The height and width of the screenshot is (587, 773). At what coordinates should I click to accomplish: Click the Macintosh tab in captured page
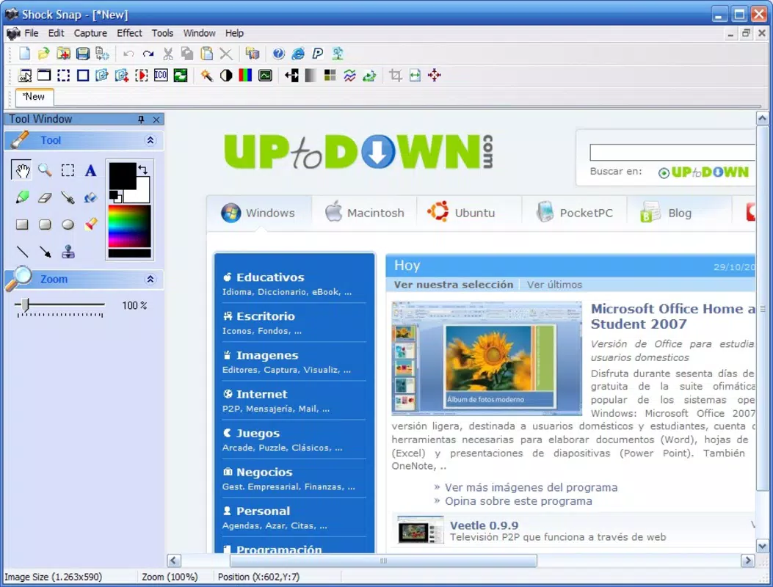coord(365,213)
